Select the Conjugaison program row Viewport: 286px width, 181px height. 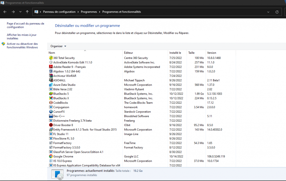(141, 107)
